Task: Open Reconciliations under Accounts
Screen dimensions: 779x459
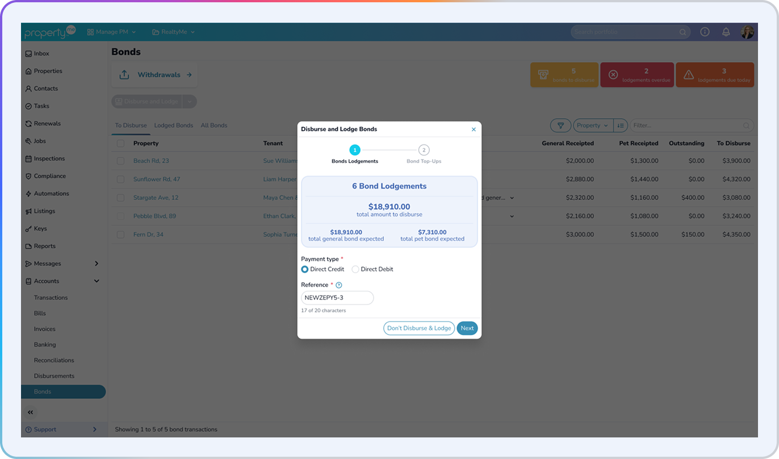Action: (x=54, y=360)
